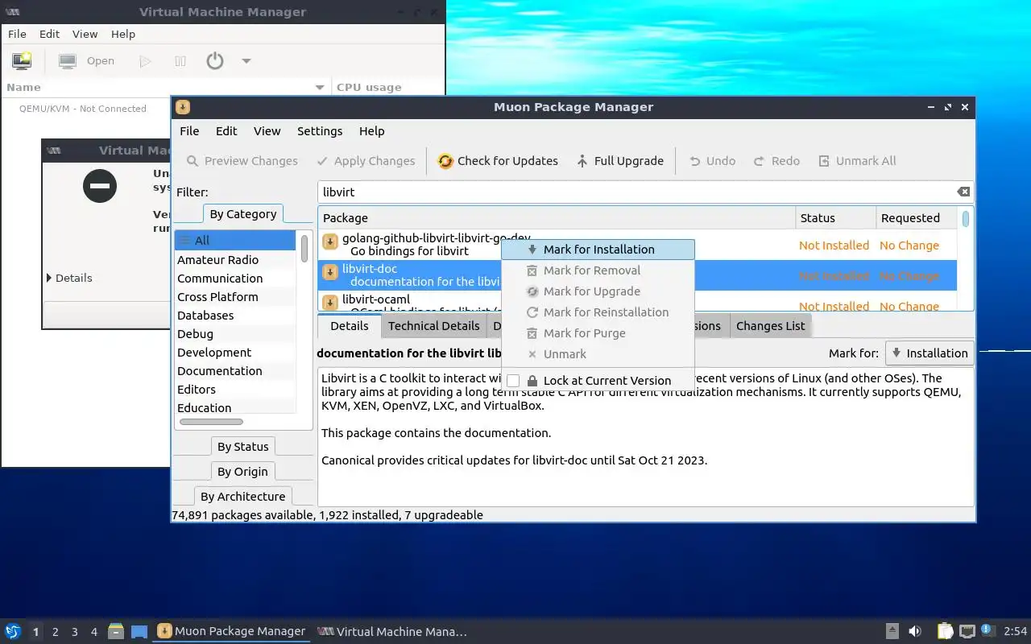1031x644 pixels.
Task: Toggle Lock at Current Version checkbox
Action: [x=513, y=381]
